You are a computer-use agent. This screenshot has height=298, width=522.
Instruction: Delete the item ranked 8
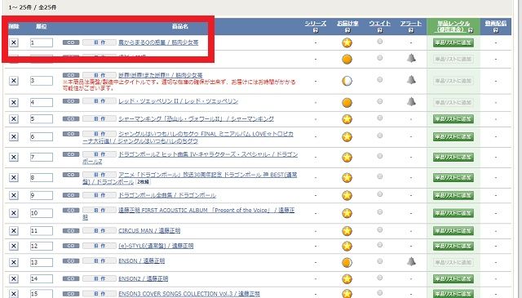[14, 177]
